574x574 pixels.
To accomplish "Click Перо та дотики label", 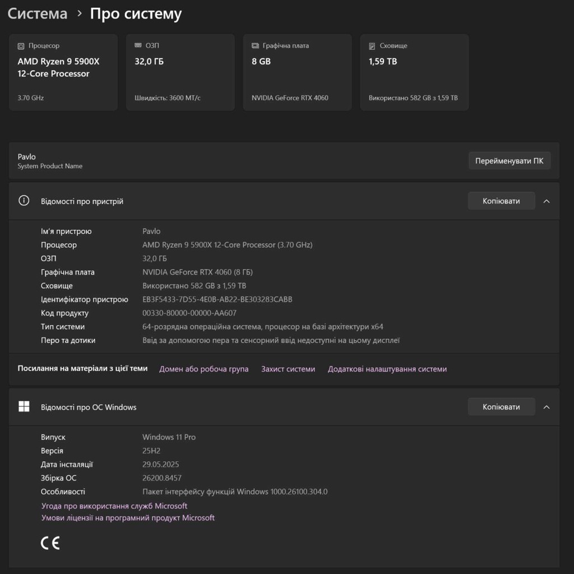I will (68, 340).
